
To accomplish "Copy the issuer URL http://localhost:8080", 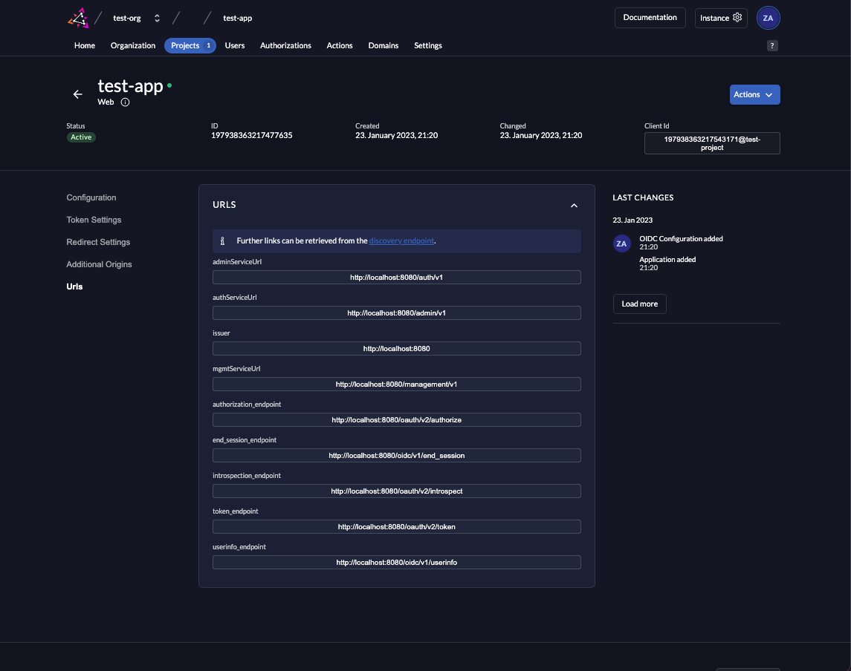I will pyautogui.click(x=396, y=349).
